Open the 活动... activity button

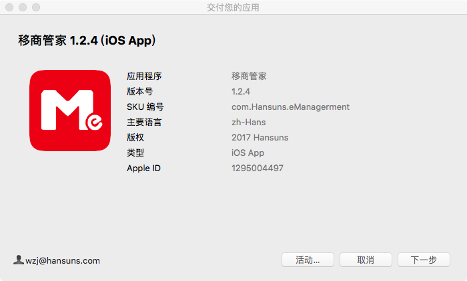308,260
